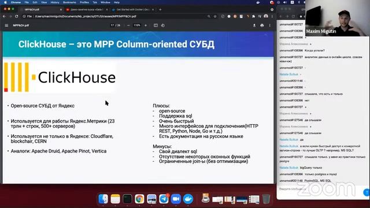370x208 pixels.
Task: Close the Get Started with Docker tab
Action: tap(153, 10)
